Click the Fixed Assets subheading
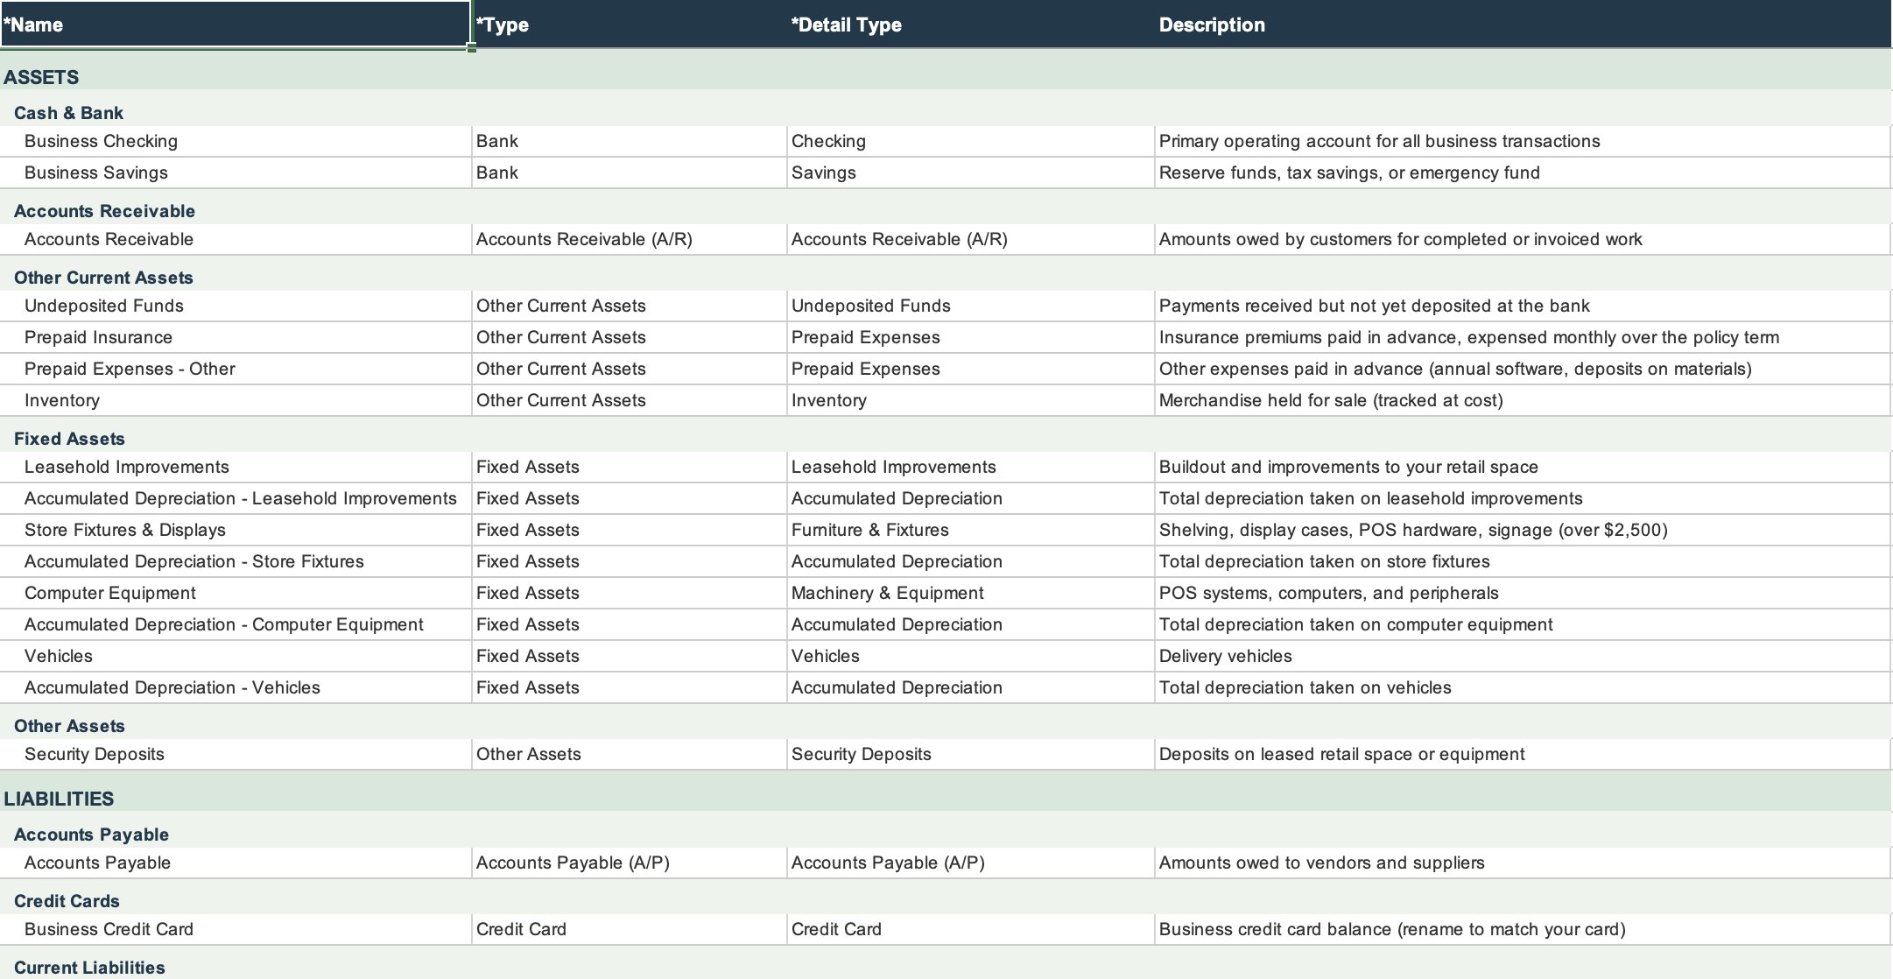 click(x=69, y=439)
